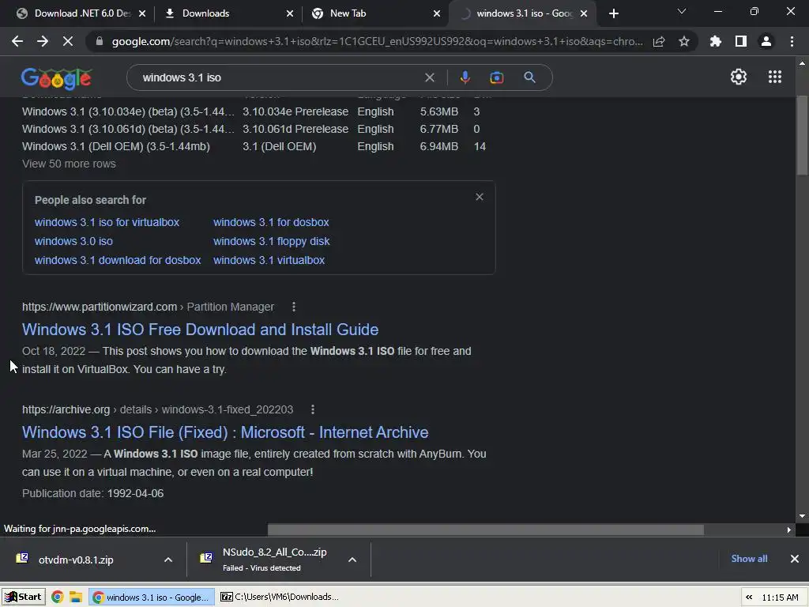This screenshot has width=809, height=607.
Task: Switch to the 7-Zip Downloads taskbar window
Action: coord(280,598)
